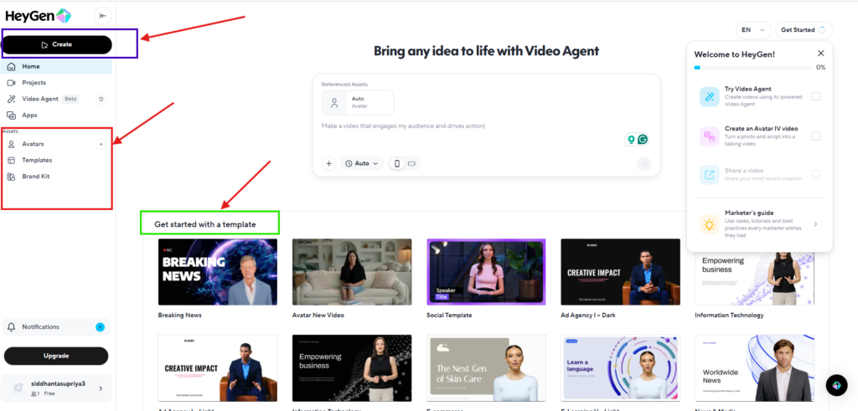Image resolution: width=858 pixels, height=411 pixels.
Task: Check the Share a video checkbox
Action: [x=815, y=174]
